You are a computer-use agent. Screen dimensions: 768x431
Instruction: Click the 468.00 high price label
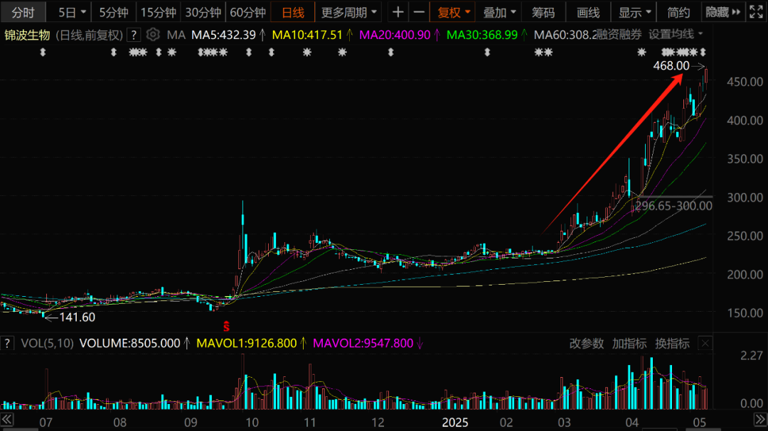click(671, 65)
